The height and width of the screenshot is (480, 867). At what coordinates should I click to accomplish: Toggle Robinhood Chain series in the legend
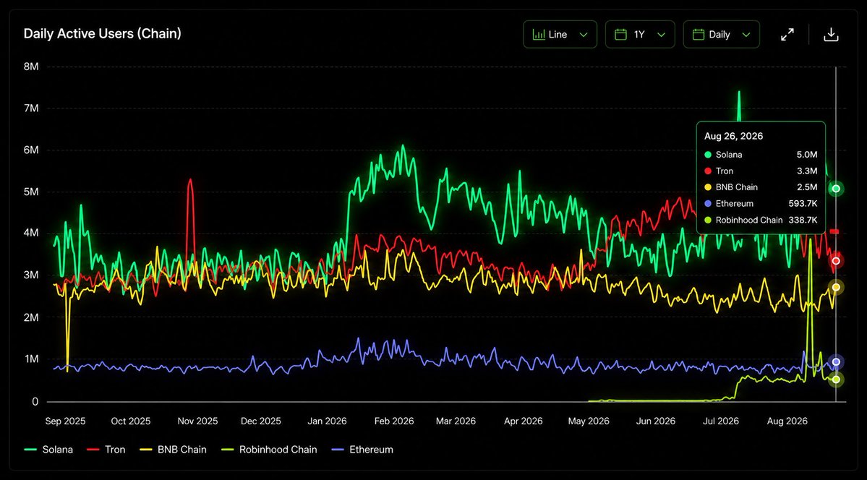coord(269,450)
